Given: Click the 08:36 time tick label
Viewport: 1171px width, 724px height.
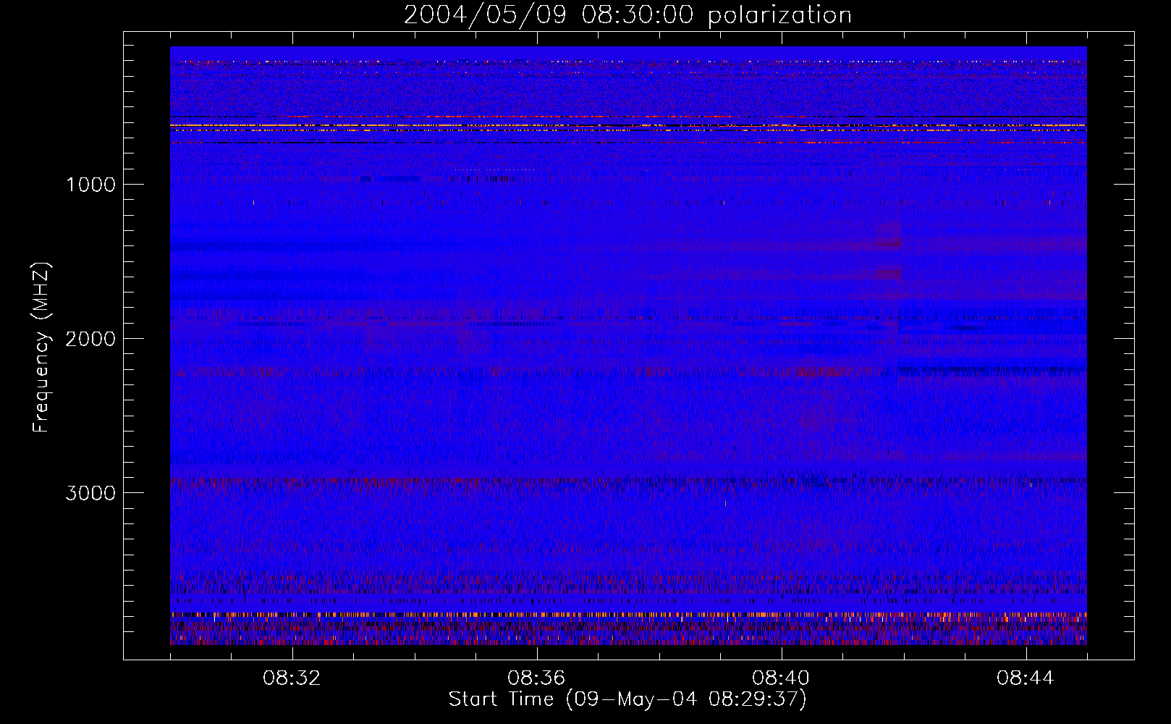Looking at the screenshot, I should 536,678.
